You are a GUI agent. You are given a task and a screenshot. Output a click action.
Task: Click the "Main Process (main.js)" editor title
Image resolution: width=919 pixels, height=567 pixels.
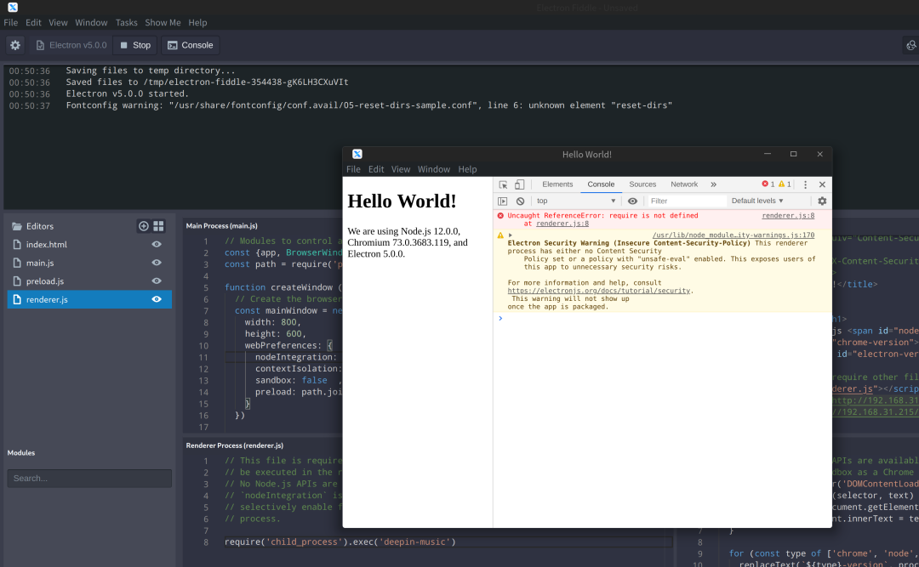pyautogui.click(x=221, y=225)
